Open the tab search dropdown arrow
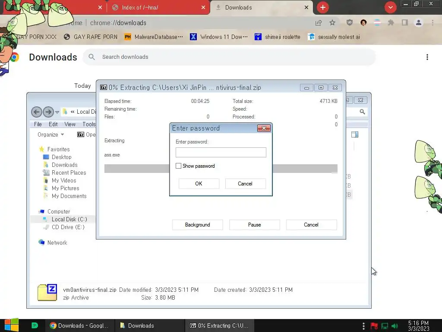 390,7
